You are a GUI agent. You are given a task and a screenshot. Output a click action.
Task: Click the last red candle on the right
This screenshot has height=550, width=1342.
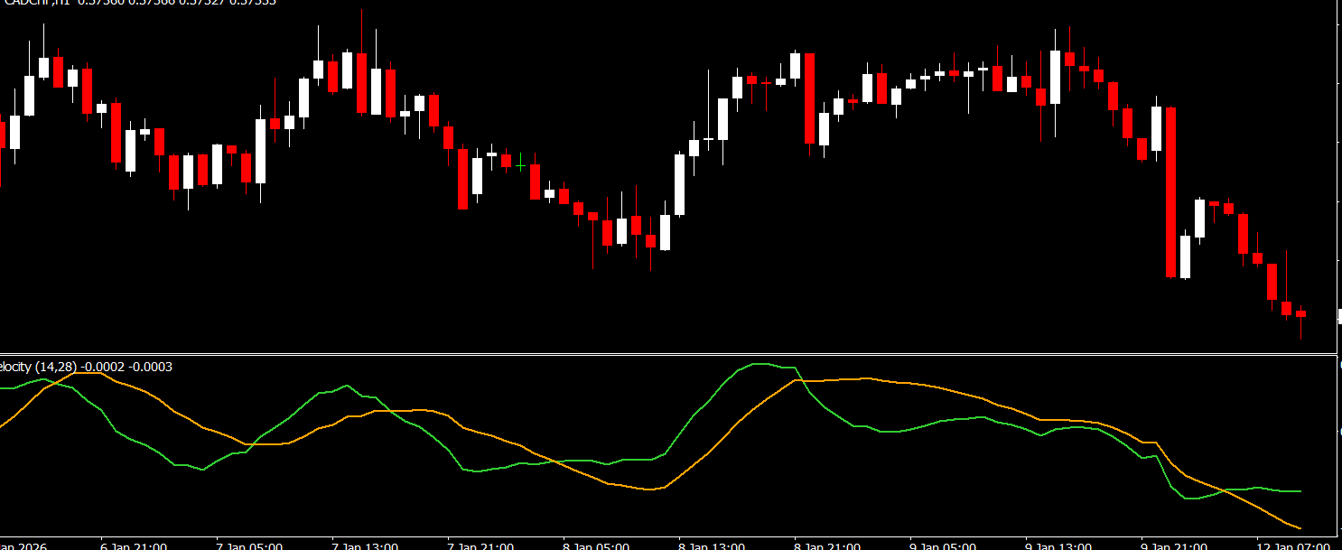[x=1301, y=314]
